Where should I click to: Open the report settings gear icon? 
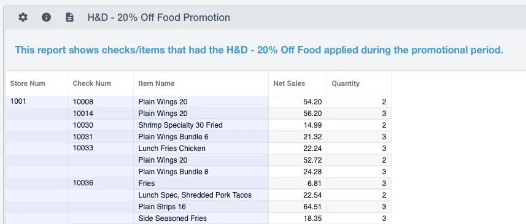(23, 17)
